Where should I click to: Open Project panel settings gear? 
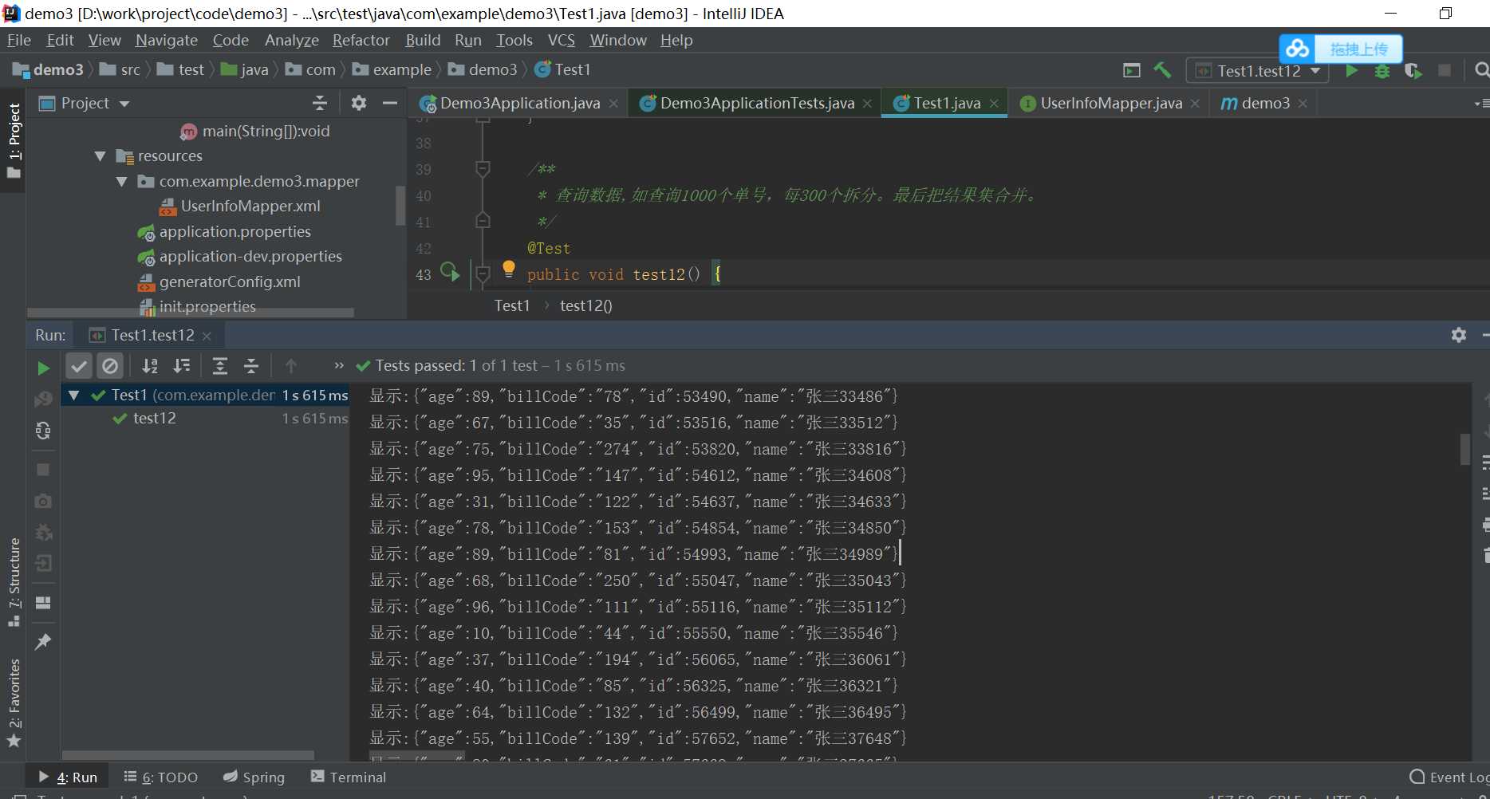pos(359,102)
